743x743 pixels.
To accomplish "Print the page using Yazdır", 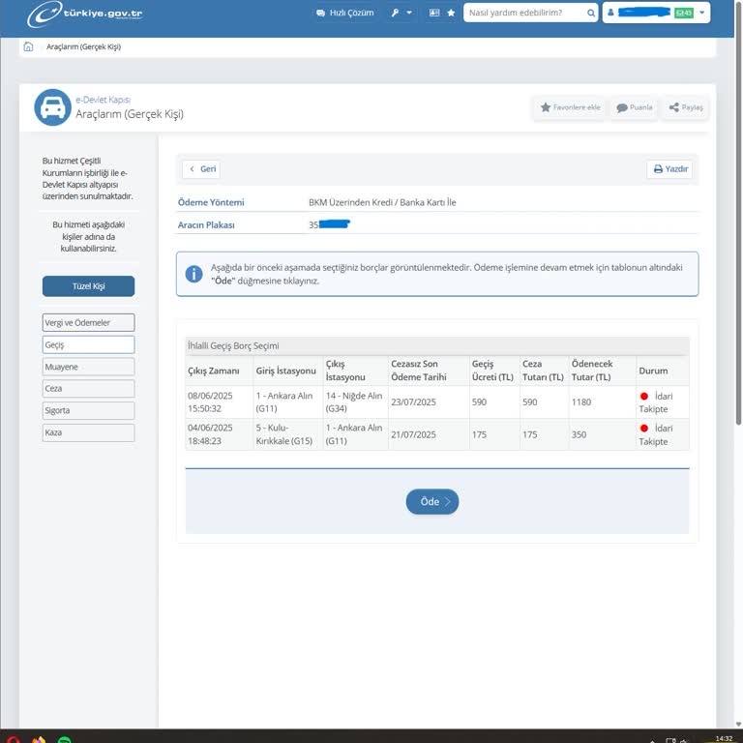I will 669,169.
